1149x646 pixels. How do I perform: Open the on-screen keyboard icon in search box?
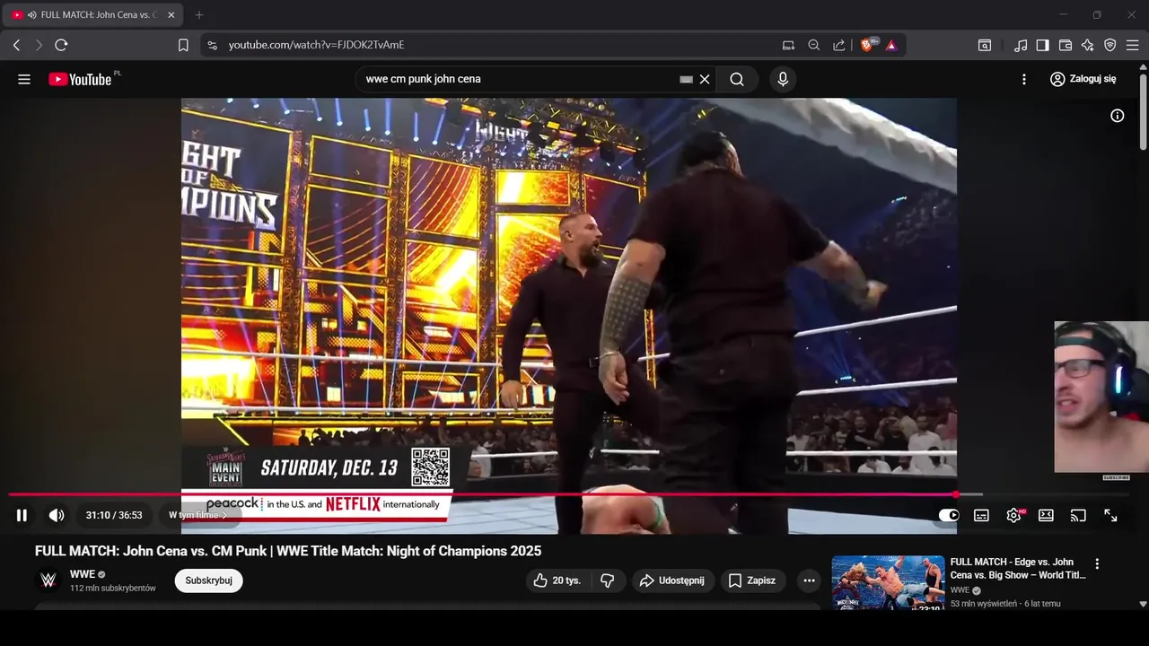686,79
